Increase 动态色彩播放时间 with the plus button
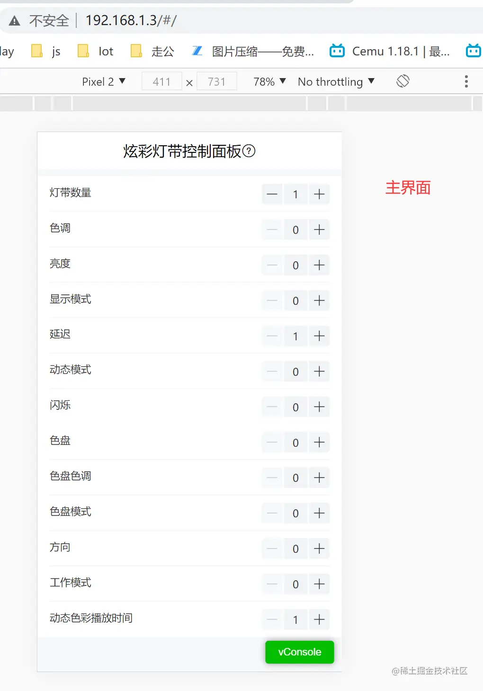 319,620
